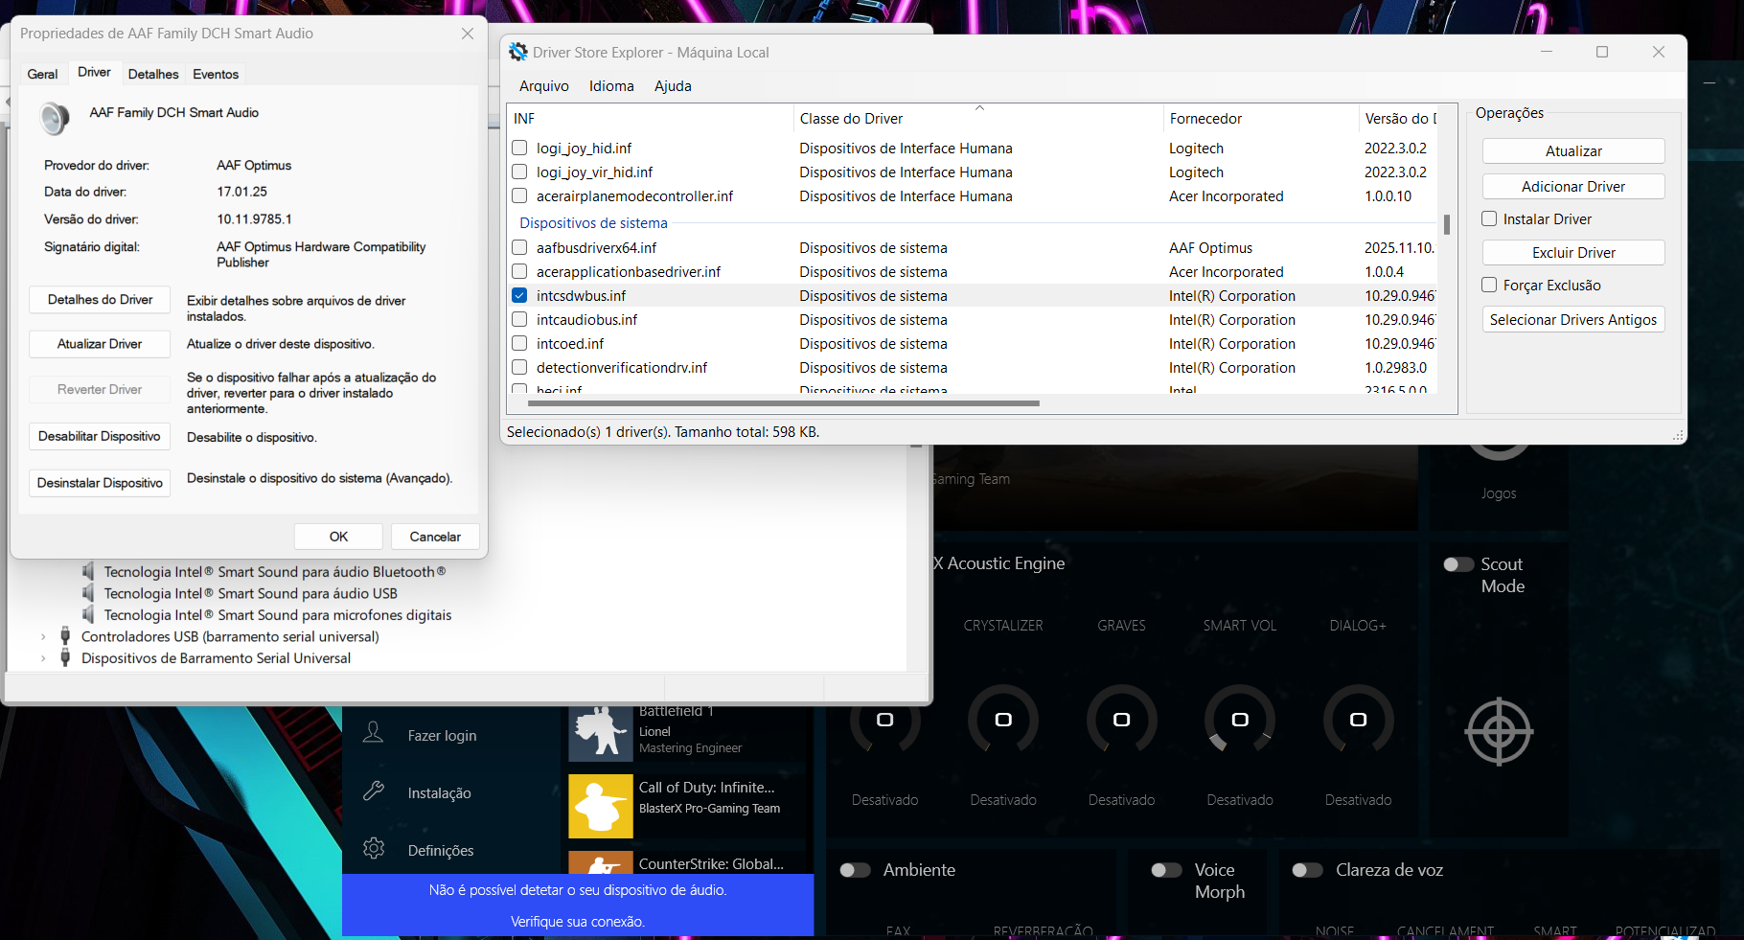
Task: Select the acerapplicationbasedriver.inf row
Action: point(973,271)
